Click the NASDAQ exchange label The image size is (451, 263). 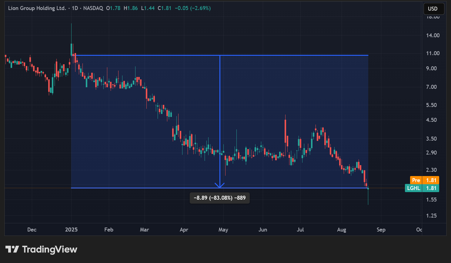pyautogui.click(x=93, y=8)
